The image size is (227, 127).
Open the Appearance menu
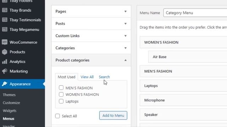click(22, 84)
